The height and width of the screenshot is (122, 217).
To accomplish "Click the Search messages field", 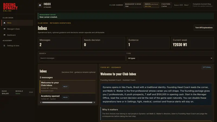I will (x=82, y=58).
